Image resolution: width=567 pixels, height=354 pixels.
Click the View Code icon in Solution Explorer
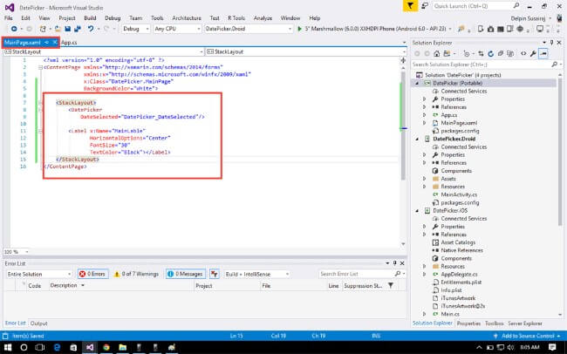(522, 53)
